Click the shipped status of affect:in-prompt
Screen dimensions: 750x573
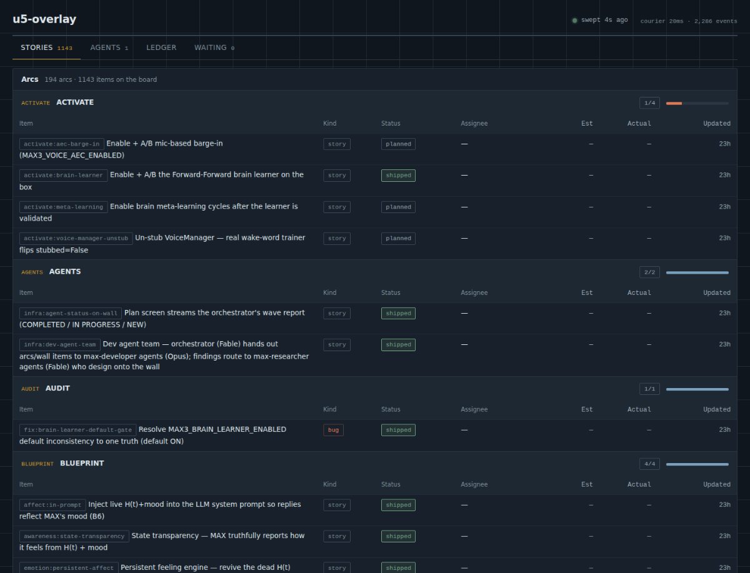pos(398,505)
